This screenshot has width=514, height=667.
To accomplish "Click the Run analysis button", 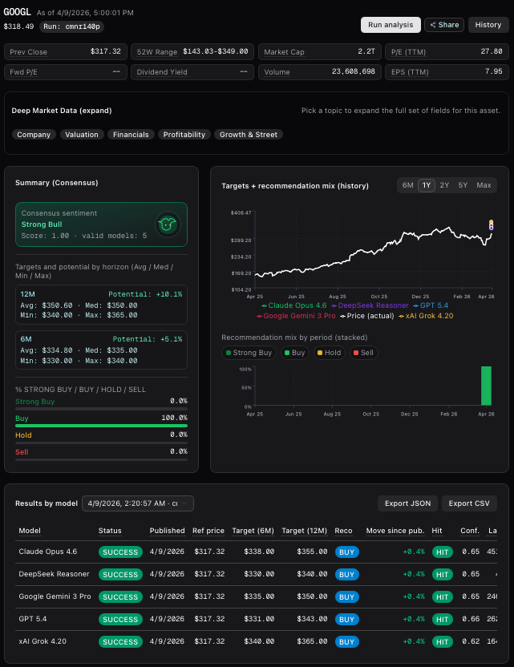I will point(391,25).
